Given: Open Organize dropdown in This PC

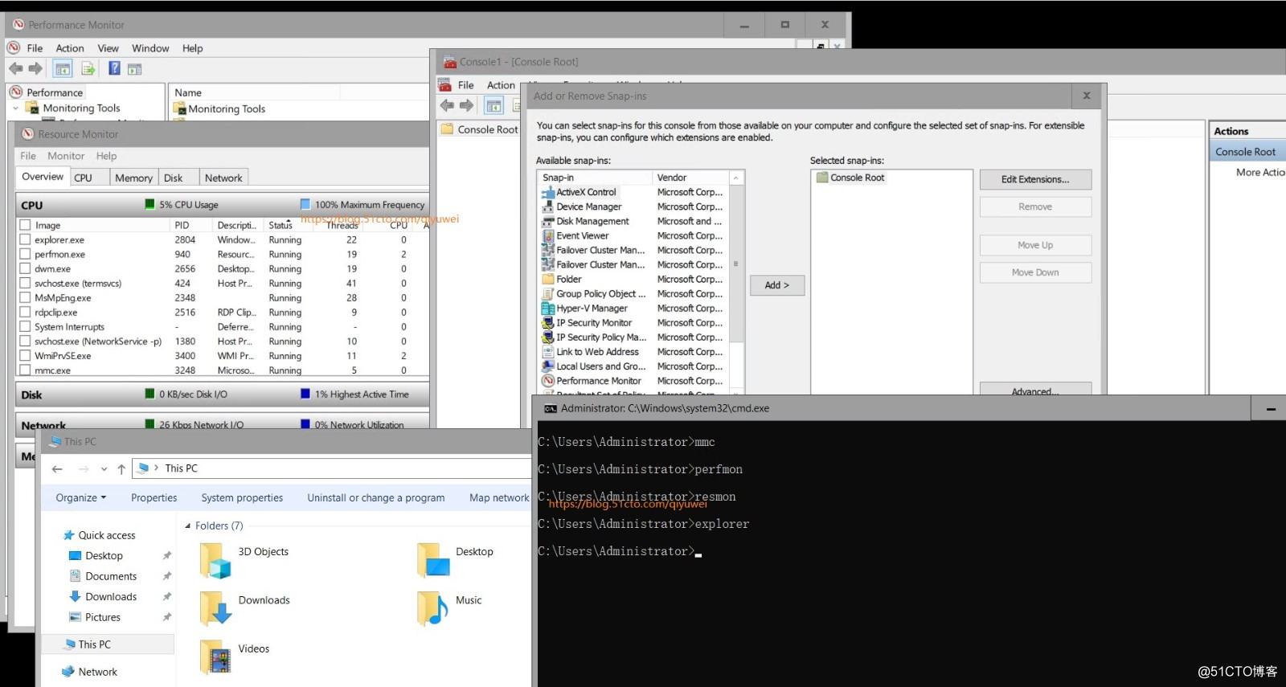Looking at the screenshot, I should tap(80, 498).
